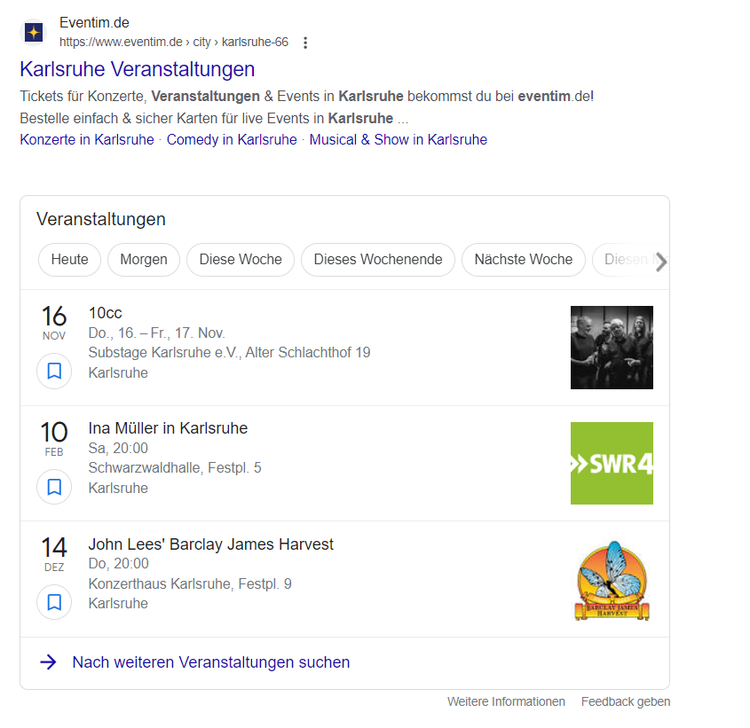Visit 'Comedy in Karlsruhe'
750x728 pixels.
[x=232, y=139]
